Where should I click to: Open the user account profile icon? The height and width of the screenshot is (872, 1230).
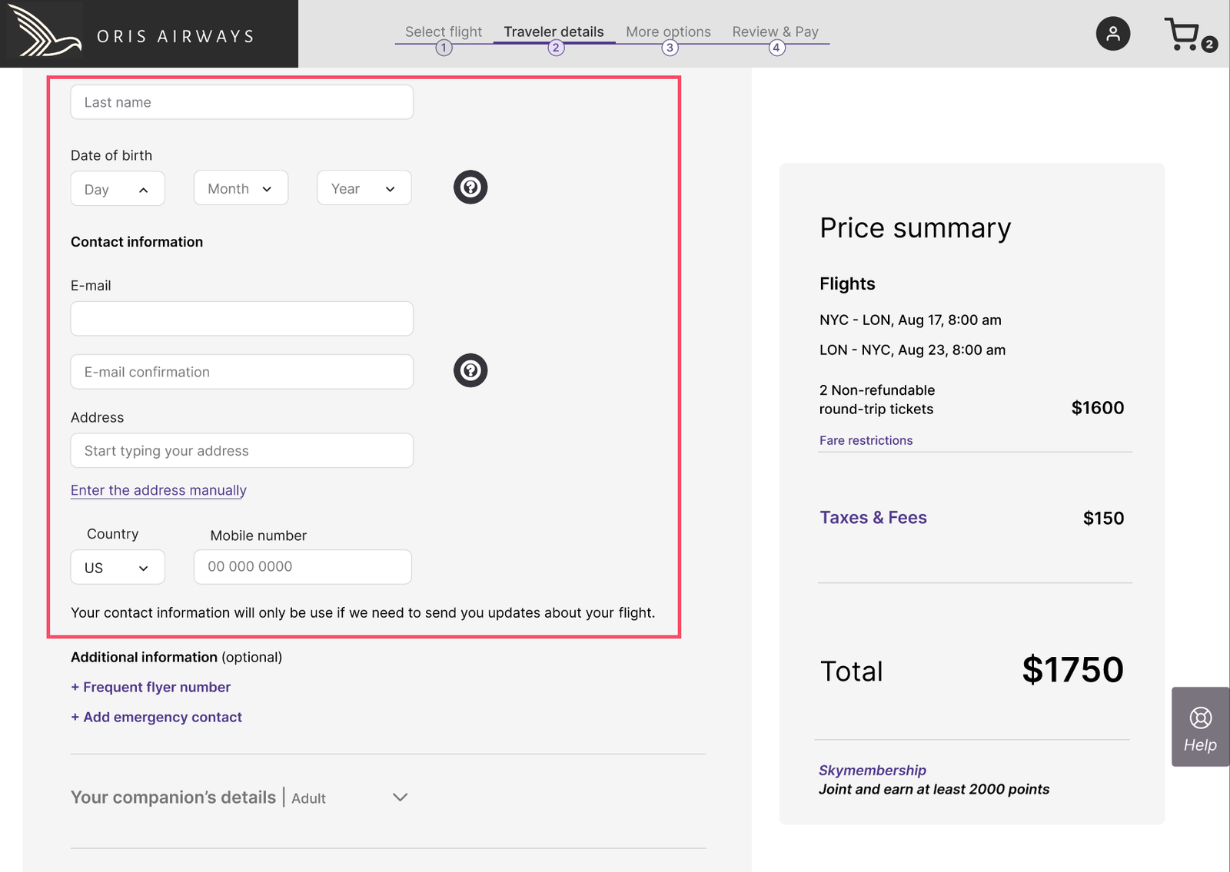click(x=1112, y=34)
